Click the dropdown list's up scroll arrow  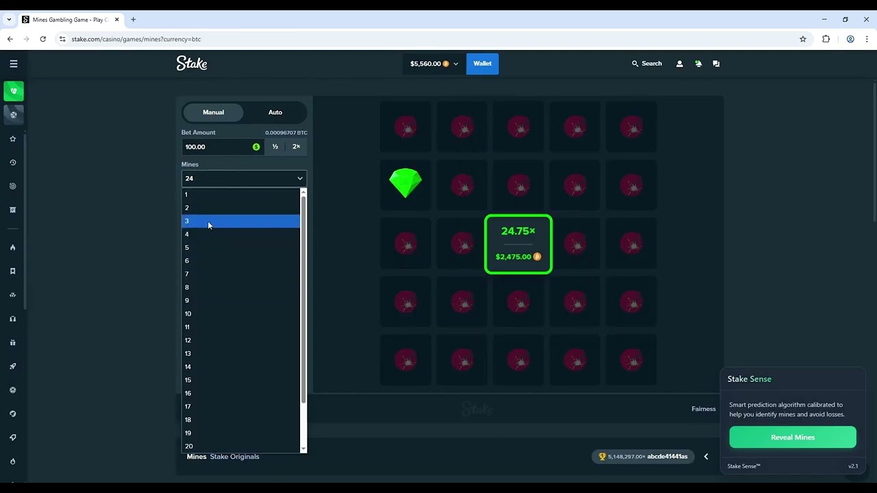[304, 192]
